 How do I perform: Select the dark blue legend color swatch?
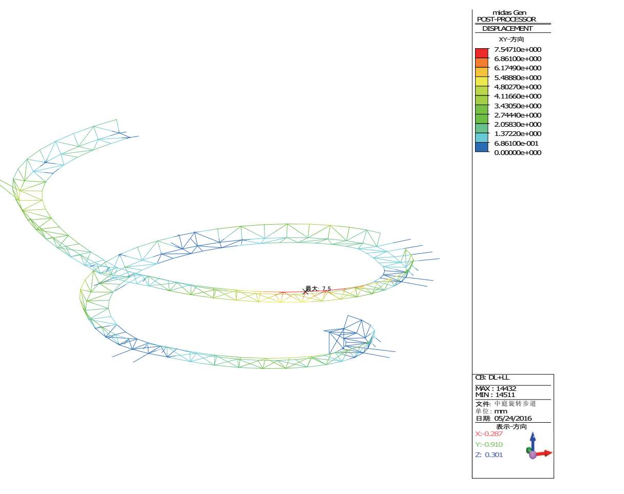[x=482, y=147]
